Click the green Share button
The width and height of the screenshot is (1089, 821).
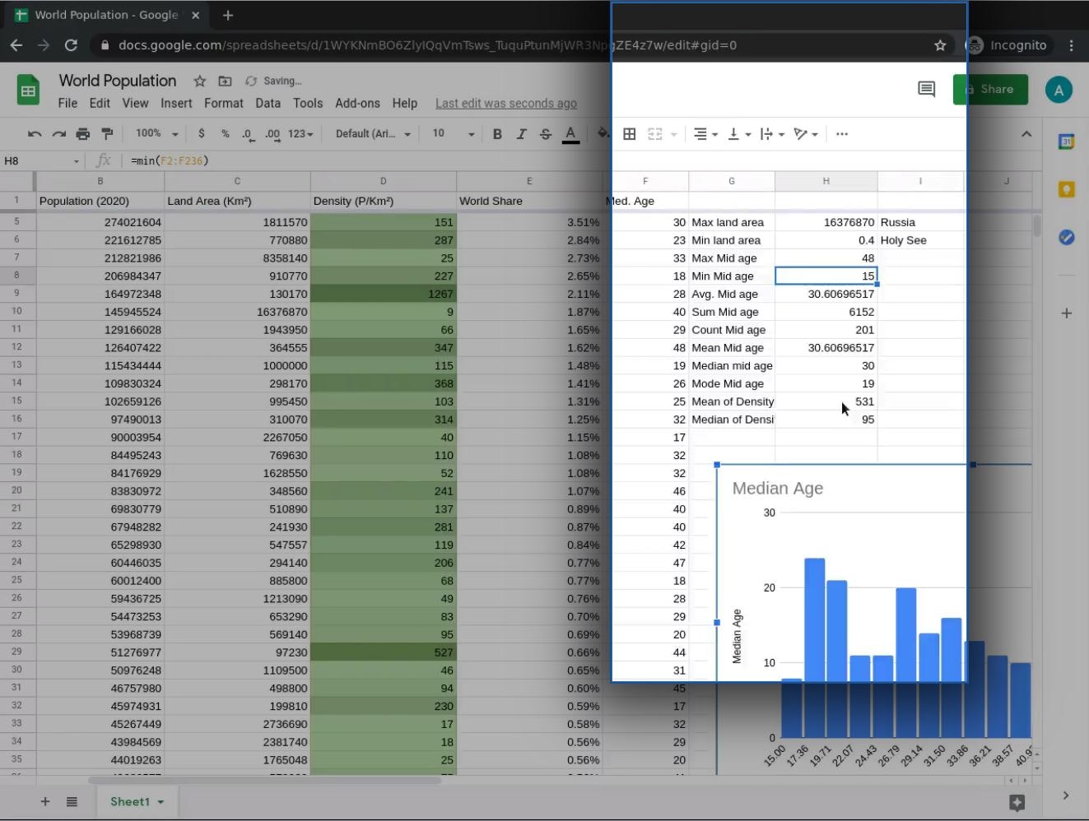990,89
